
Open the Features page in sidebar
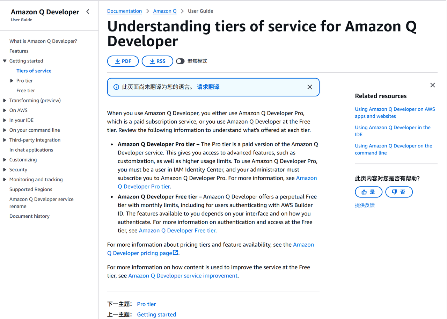pyautogui.click(x=19, y=51)
